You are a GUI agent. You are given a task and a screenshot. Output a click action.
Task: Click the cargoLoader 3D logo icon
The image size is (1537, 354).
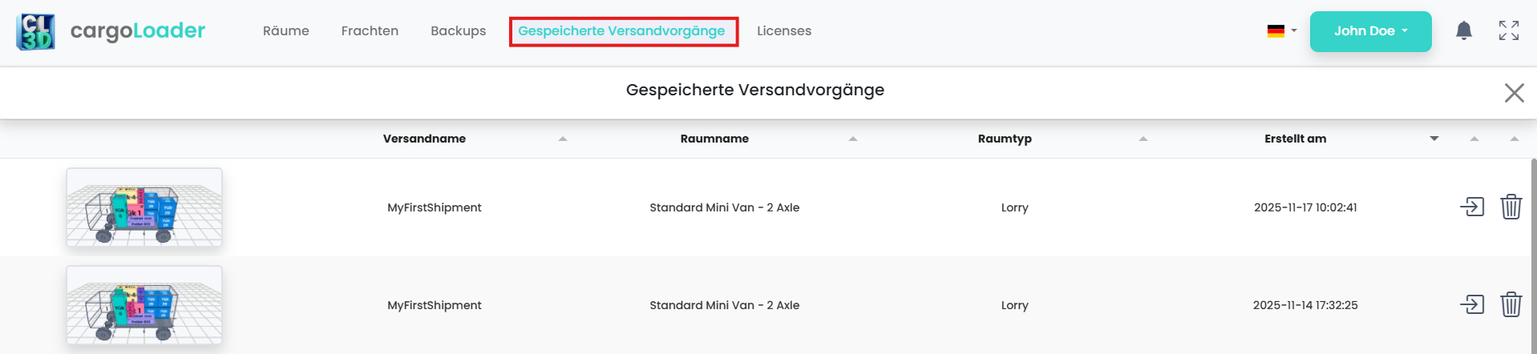click(35, 32)
